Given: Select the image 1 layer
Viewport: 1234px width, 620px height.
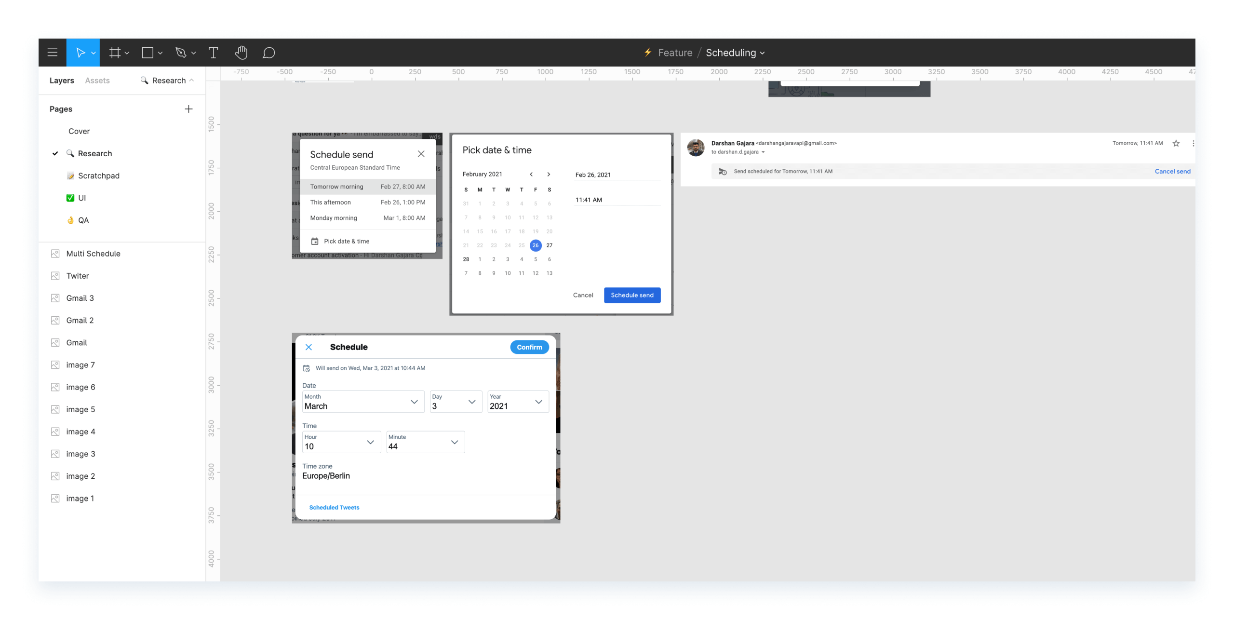Looking at the screenshot, I should [x=80, y=499].
